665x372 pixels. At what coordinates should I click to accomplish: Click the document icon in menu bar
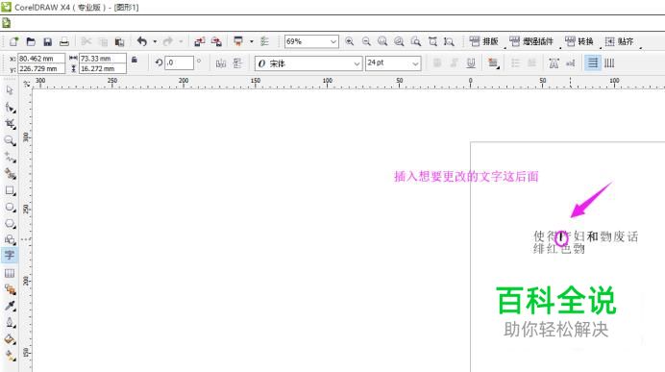point(6,23)
